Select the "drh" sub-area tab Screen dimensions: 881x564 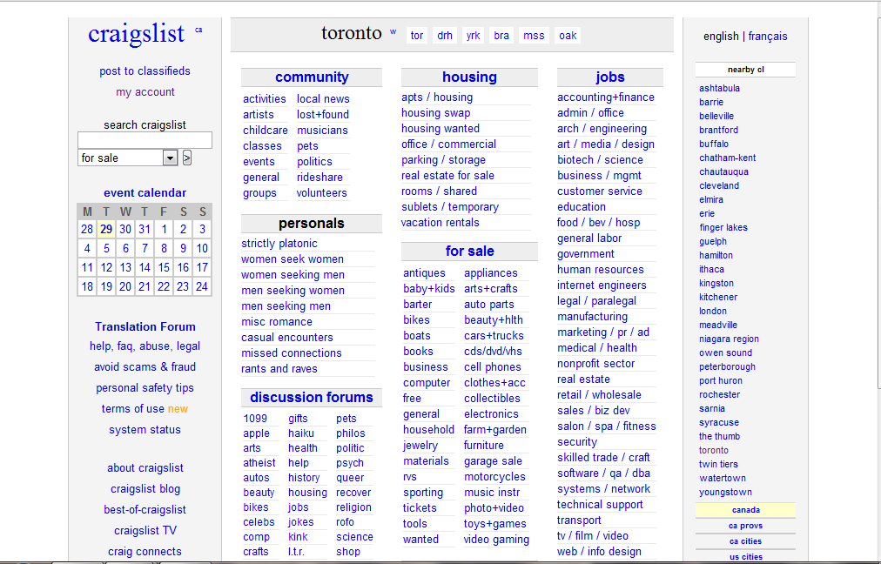click(x=445, y=36)
